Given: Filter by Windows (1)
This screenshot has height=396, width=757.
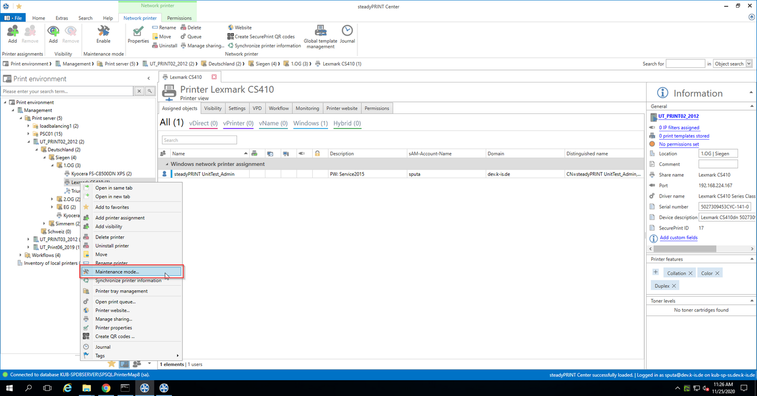Looking at the screenshot, I should 311,123.
